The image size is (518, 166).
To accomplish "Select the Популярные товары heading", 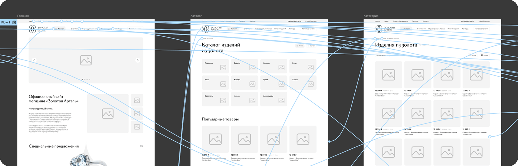I will [220, 119].
